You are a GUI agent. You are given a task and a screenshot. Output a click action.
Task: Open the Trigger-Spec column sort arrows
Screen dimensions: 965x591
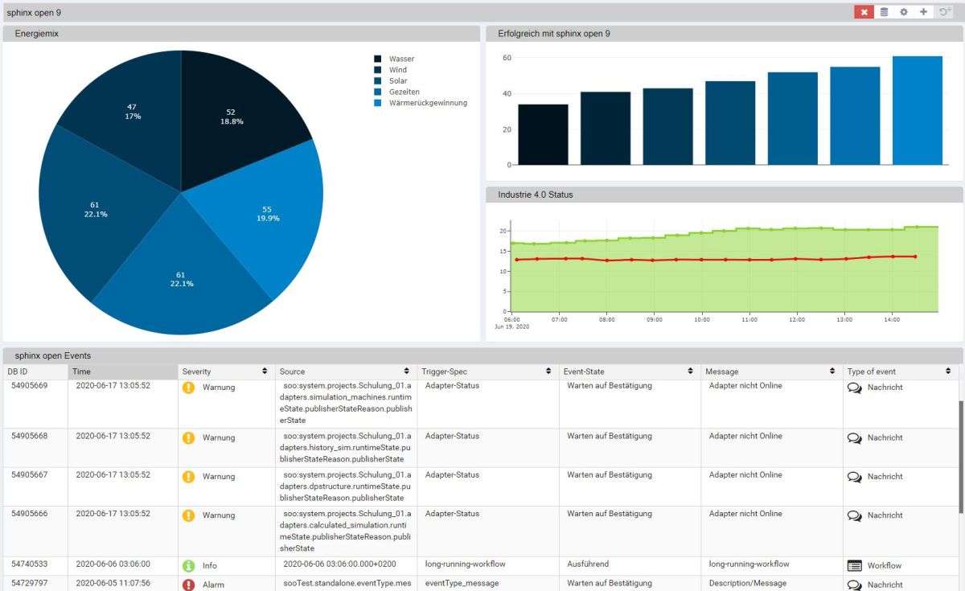point(548,371)
